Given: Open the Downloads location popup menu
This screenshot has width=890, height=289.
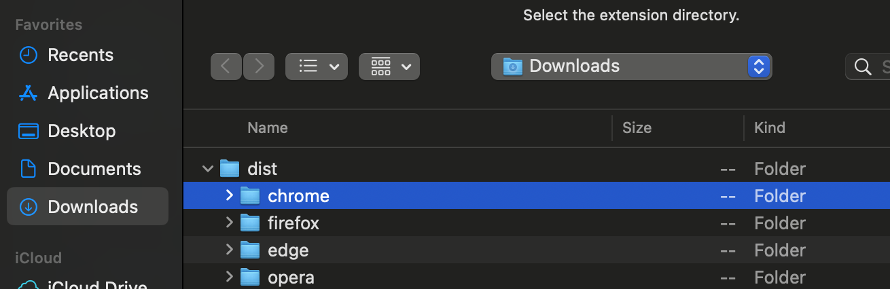Looking at the screenshot, I should click(x=631, y=66).
